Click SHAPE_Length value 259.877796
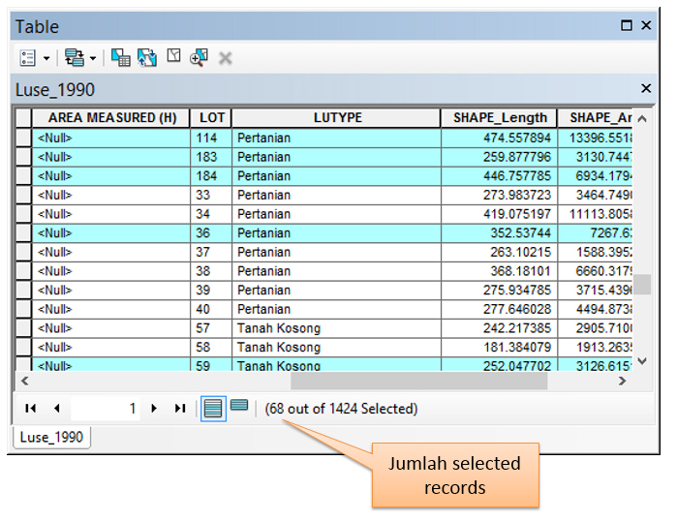 click(517, 157)
